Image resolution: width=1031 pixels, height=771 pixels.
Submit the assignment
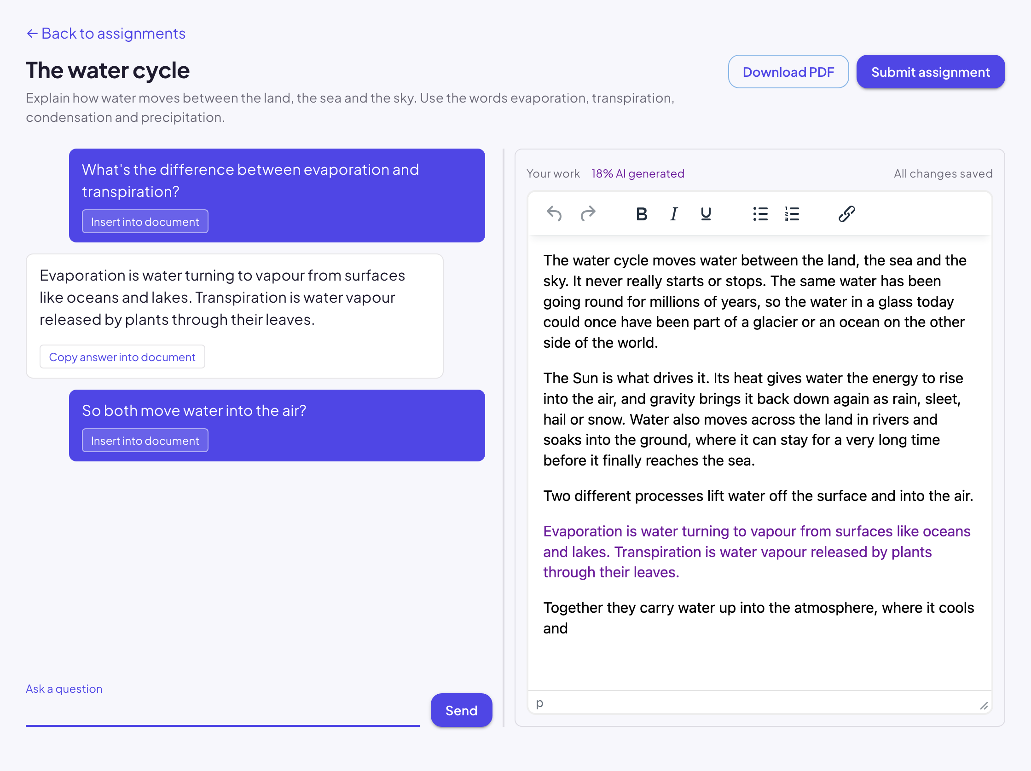point(930,72)
